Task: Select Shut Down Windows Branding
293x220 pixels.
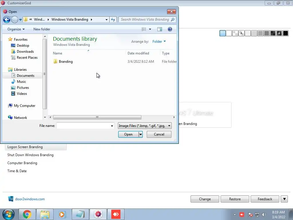Action: coord(30,155)
